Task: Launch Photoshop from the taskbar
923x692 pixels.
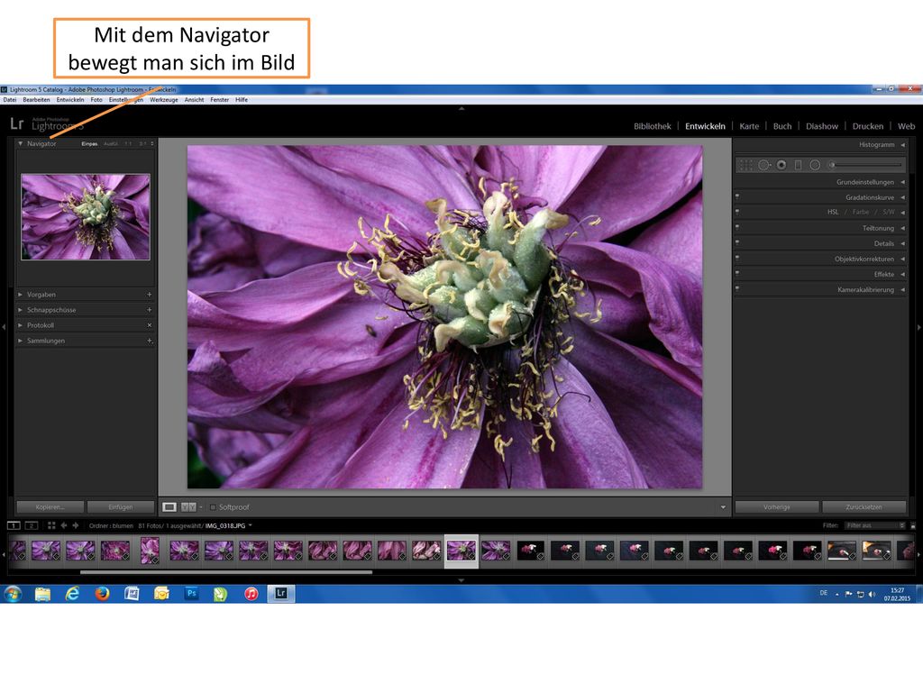Action: tap(191, 594)
